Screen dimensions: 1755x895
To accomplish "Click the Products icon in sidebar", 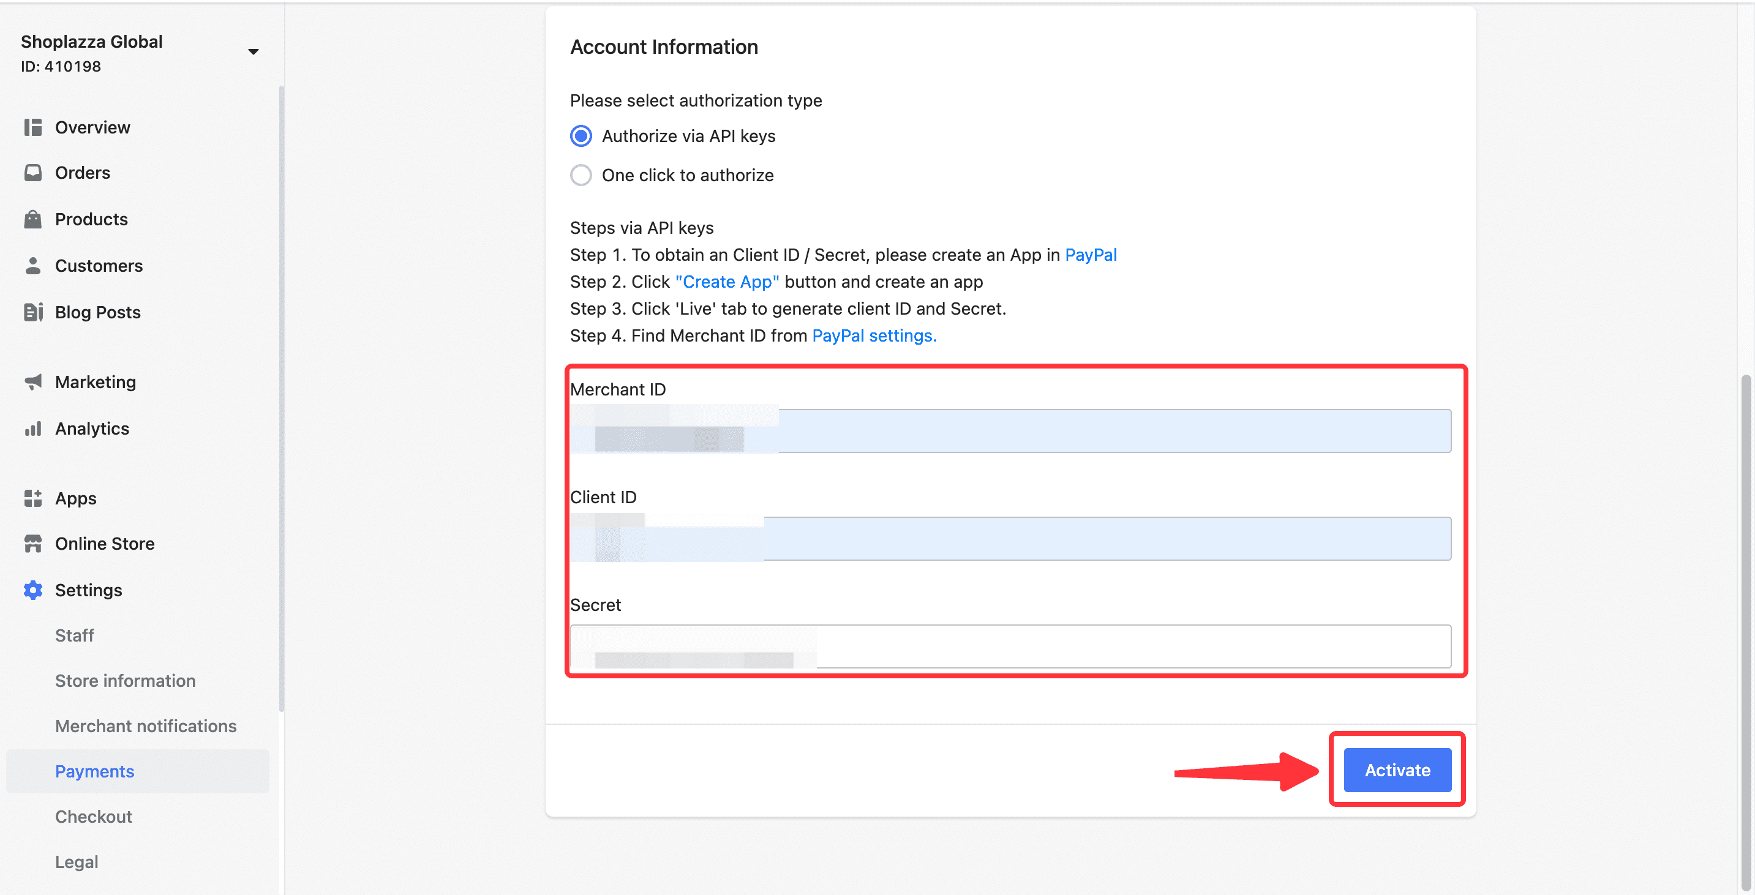I will [32, 217].
